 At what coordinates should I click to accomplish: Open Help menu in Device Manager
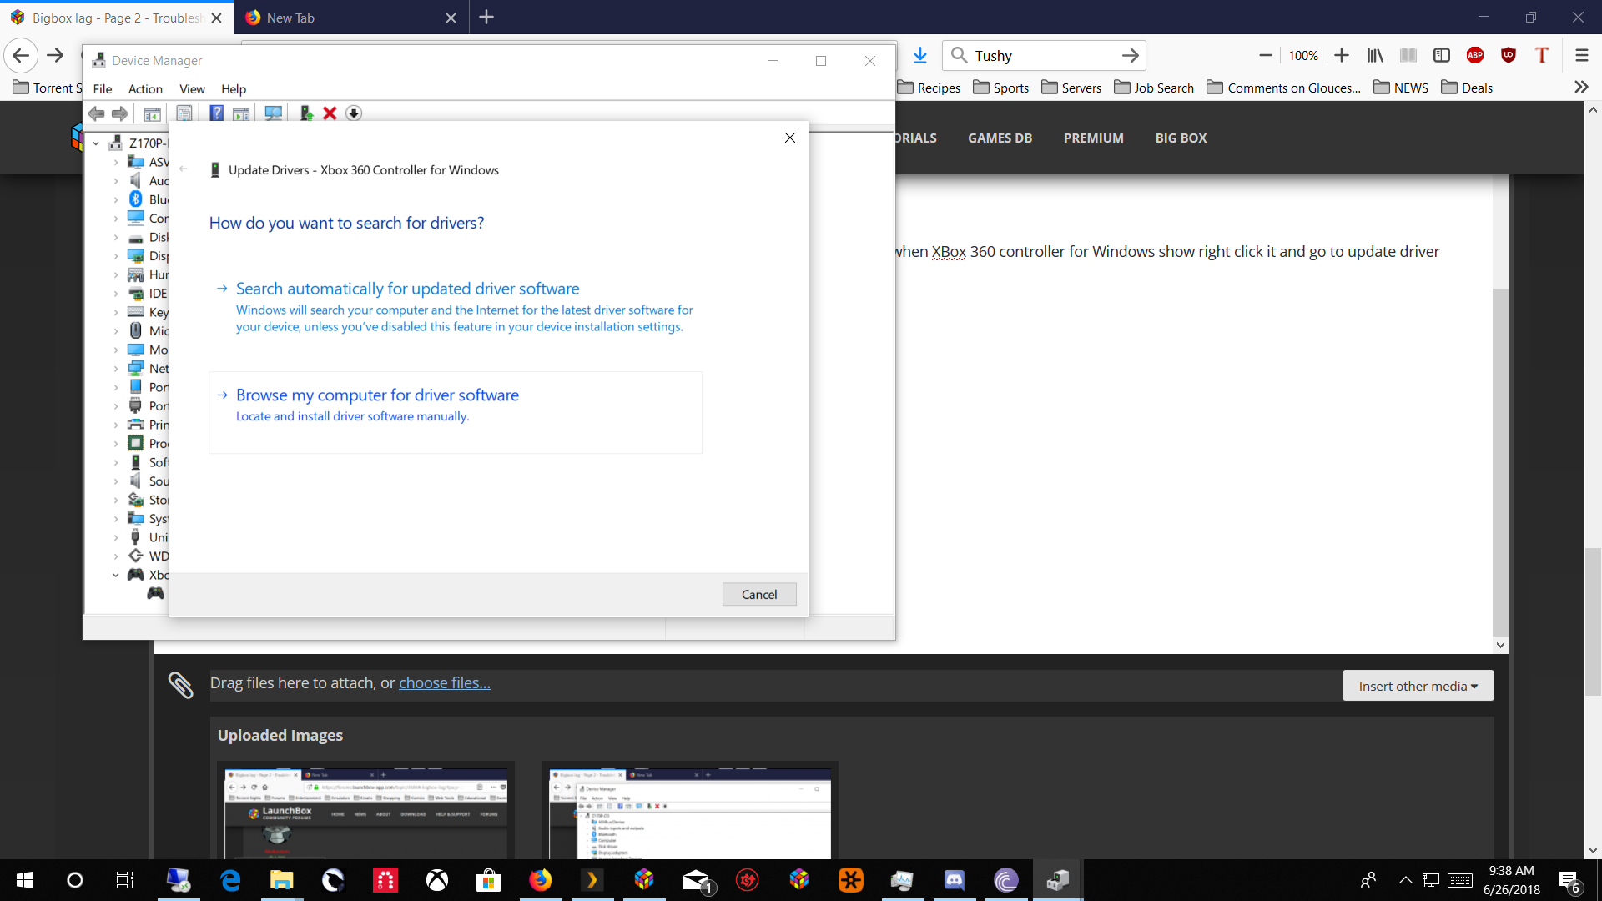[234, 89]
